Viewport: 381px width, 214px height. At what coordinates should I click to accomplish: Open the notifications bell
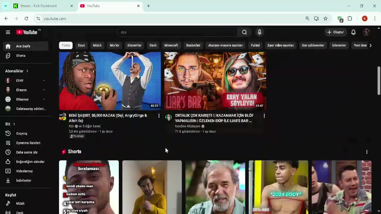point(353,32)
